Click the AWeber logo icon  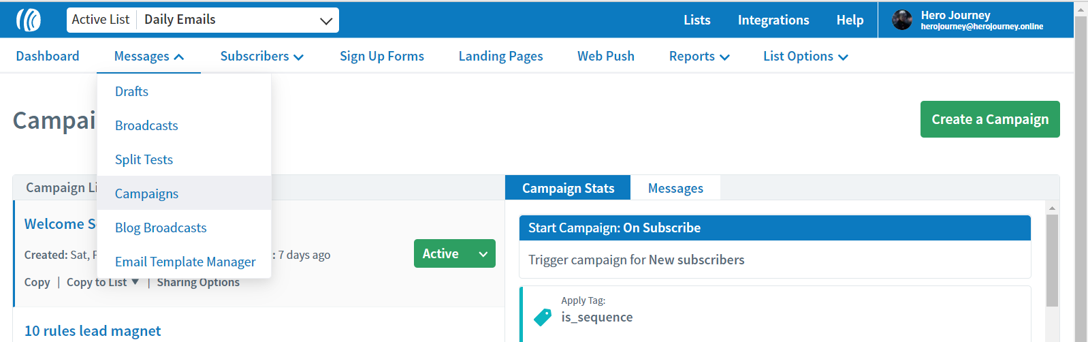pos(29,20)
